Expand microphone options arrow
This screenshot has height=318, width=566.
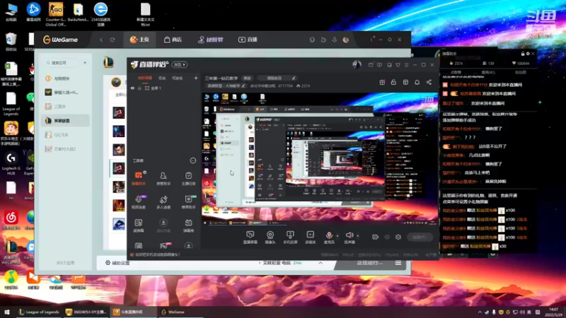pyautogui.click(x=337, y=236)
